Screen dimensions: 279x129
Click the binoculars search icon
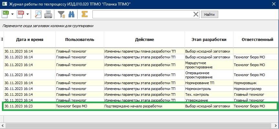72,14
